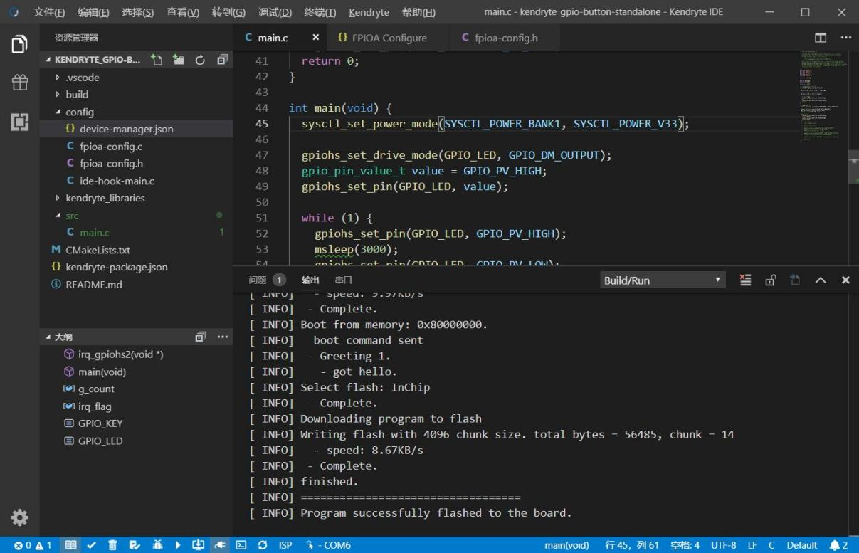Expand the kendryte_libraries folder

[105, 198]
